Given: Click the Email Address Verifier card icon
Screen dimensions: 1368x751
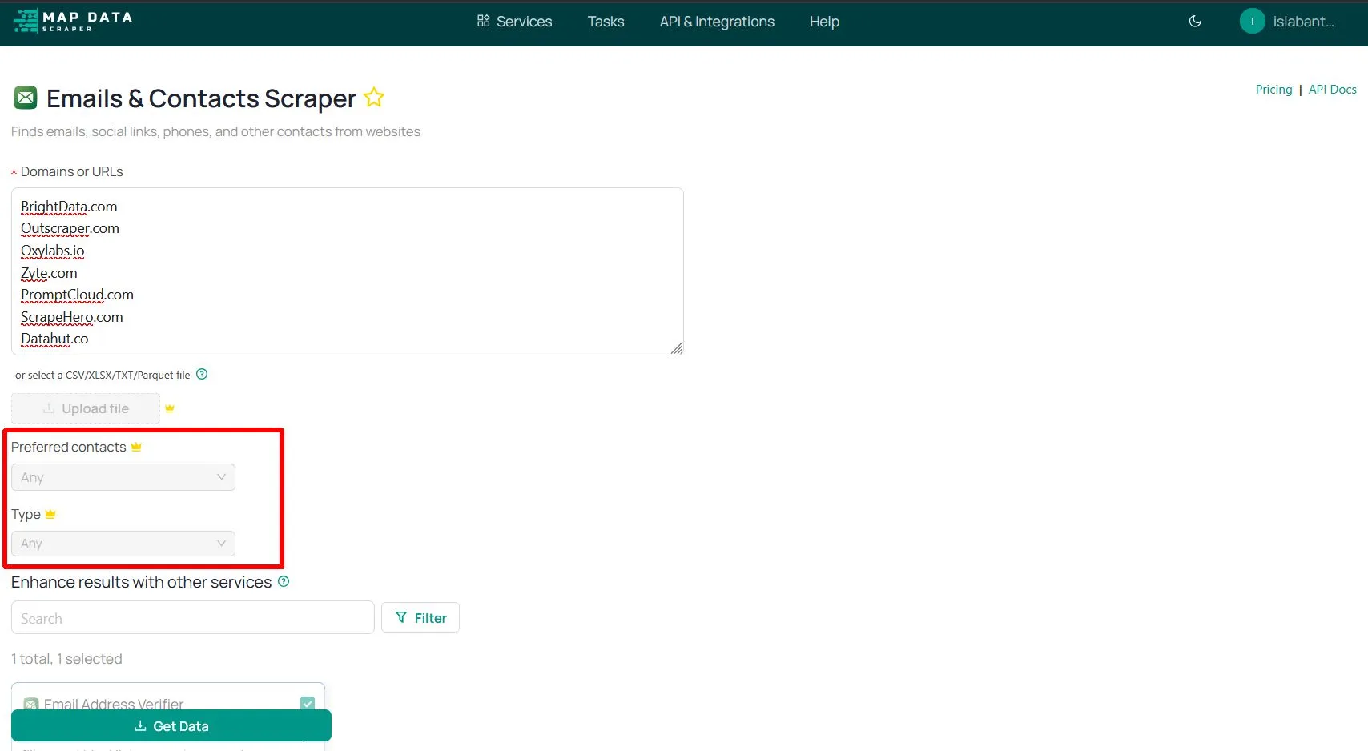Looking at the screenshot, I should click(31, 704).
